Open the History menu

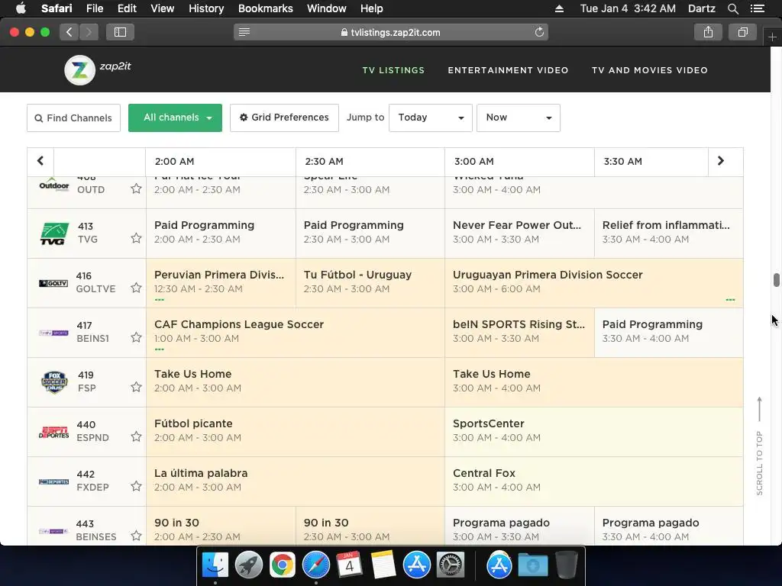[206, 8]
